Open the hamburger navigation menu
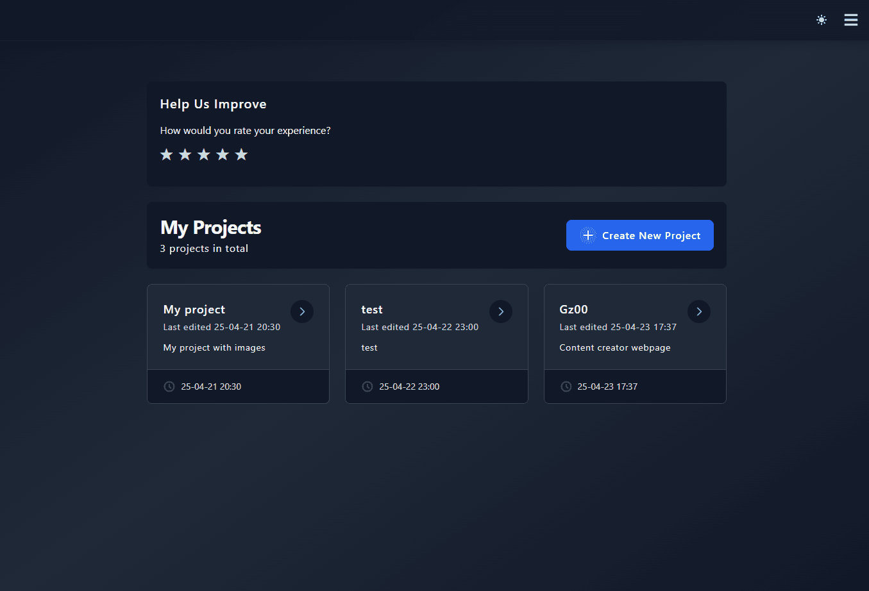This screenshot has height=591, width=869. point(850,20)
